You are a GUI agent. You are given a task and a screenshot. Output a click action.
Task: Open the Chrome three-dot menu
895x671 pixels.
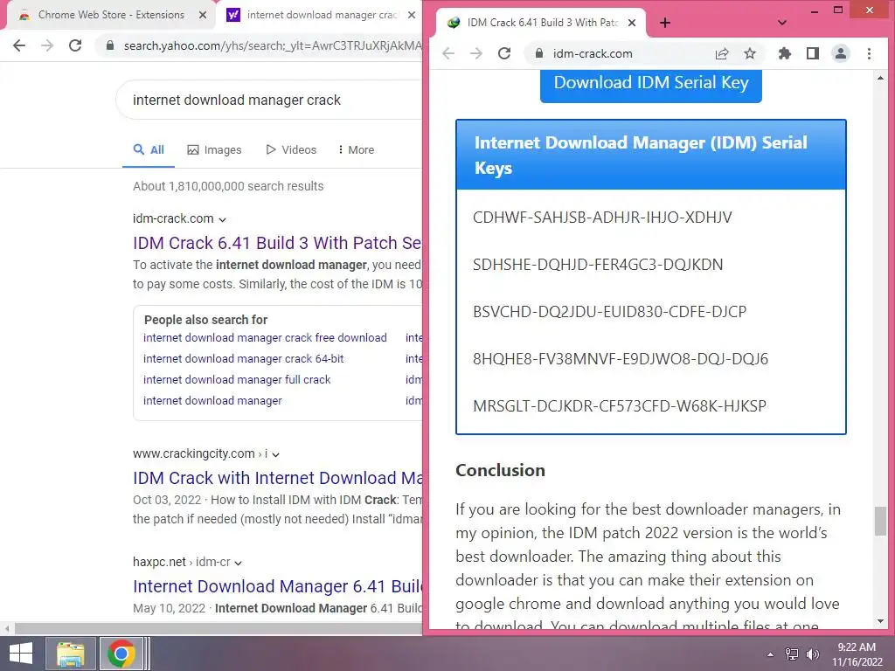click(870, 53)
